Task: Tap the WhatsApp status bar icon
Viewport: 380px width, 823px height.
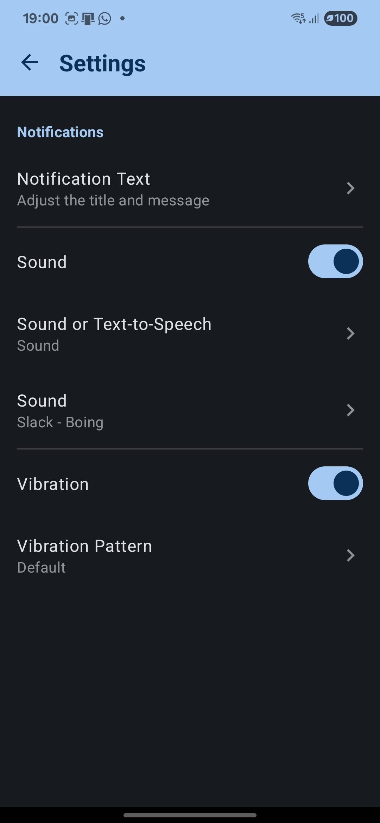Action: (x=104, y=19)
